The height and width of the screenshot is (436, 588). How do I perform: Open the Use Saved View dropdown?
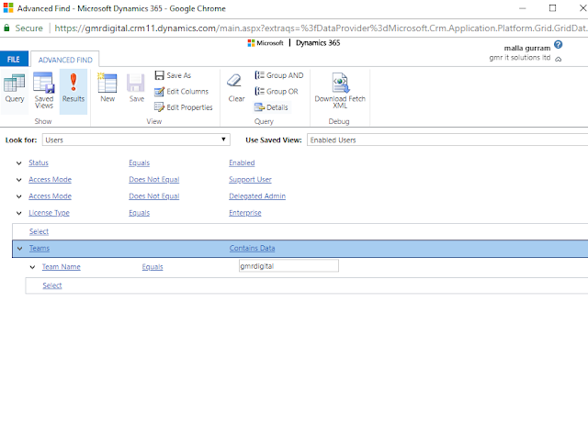pos(447,140)
